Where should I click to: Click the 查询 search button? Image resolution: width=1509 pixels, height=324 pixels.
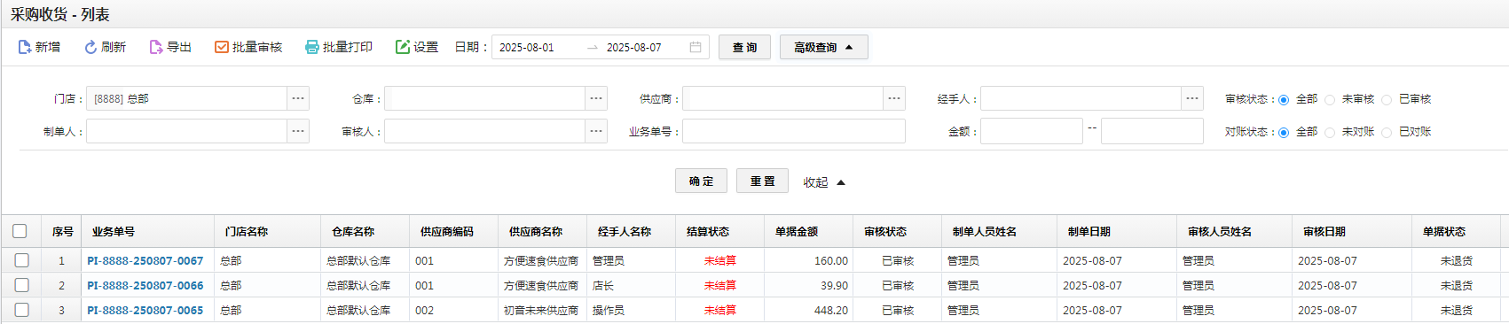coord(745,47)
